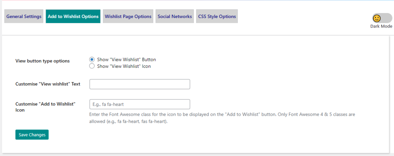The width and height of the screenshot is (394, 156).
Task: Choose Show "View Wishlist" Icon radio option
Action: 92,66
